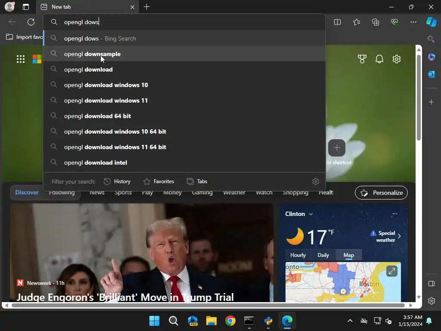Open search filter settings gear
Screen dimensions: 441x331
[x=316, y=181]
